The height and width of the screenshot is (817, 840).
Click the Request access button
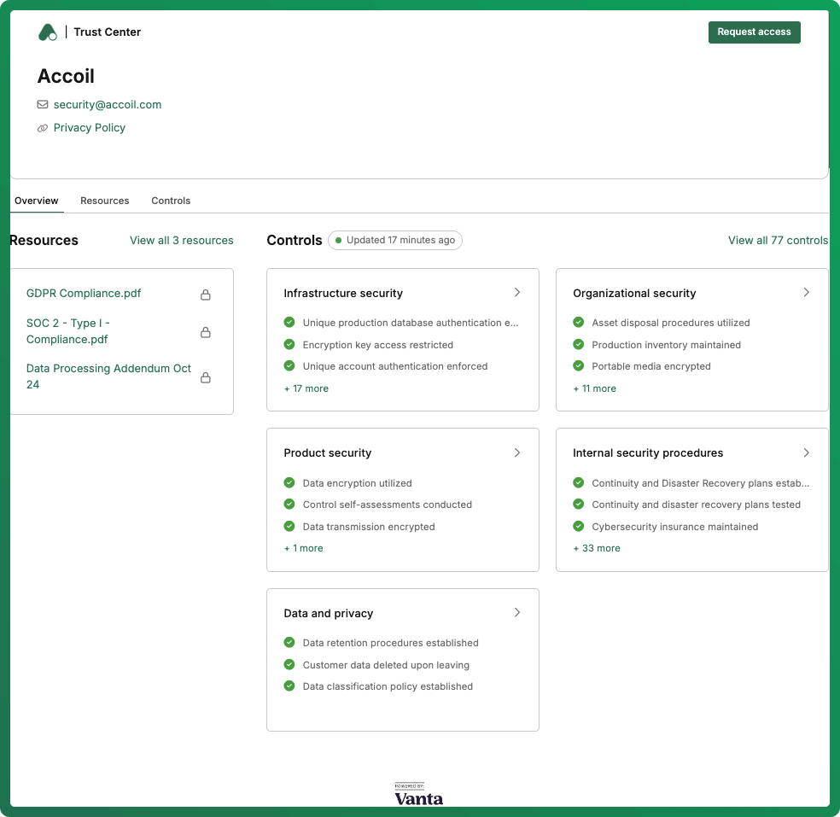click(755, 32)
